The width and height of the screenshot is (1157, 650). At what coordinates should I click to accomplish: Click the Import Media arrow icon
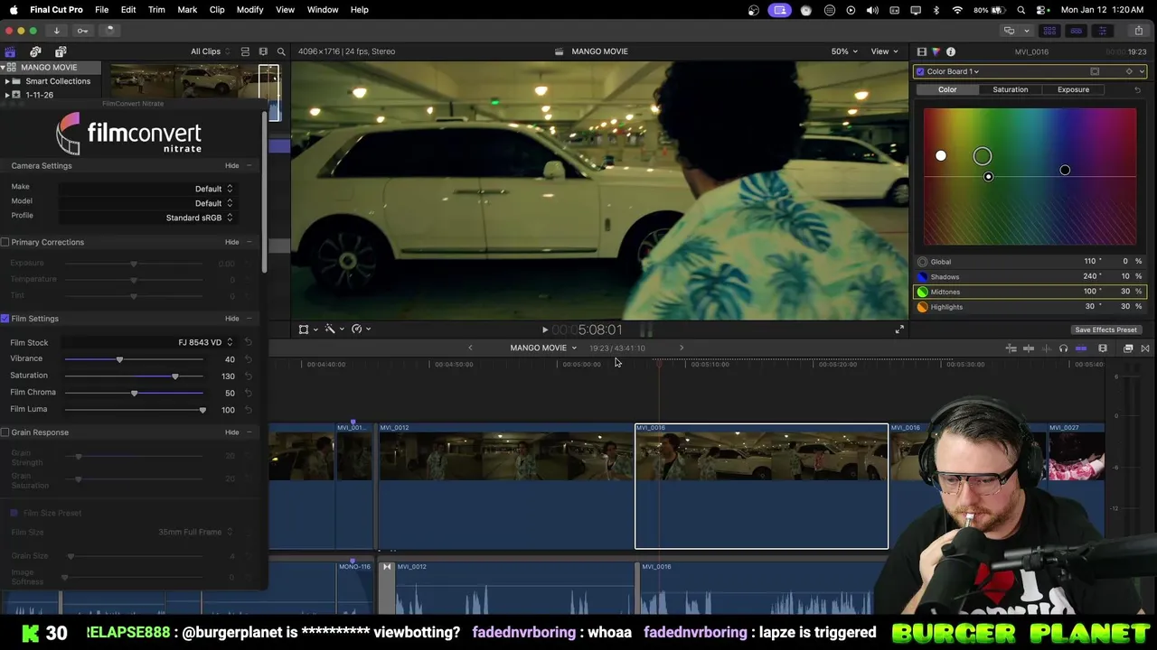pyautogui.click(x=56, y=30)
